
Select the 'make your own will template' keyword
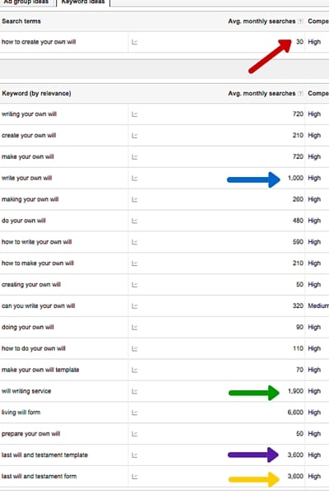coord(40,370)
